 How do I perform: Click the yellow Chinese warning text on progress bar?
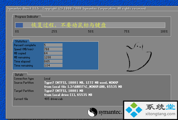point(69,25)
